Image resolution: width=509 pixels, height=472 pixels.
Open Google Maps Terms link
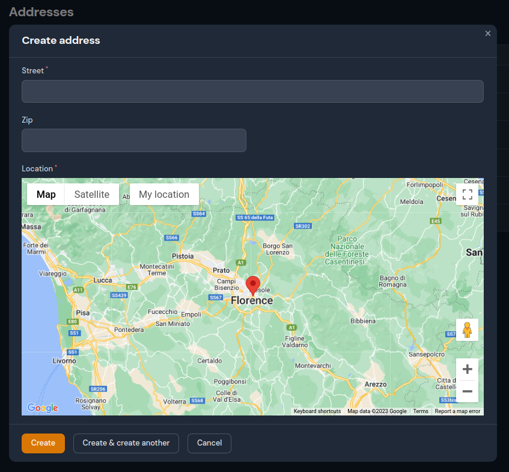pyautogui.click(x=421, y=411)
